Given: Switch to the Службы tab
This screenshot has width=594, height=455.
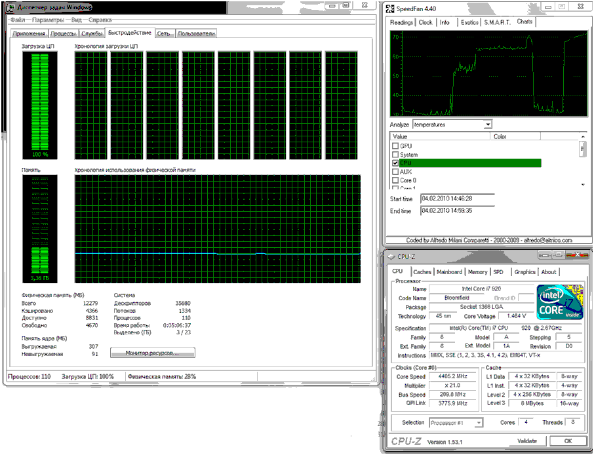Looking at the screenshot, I should (92, 33).
